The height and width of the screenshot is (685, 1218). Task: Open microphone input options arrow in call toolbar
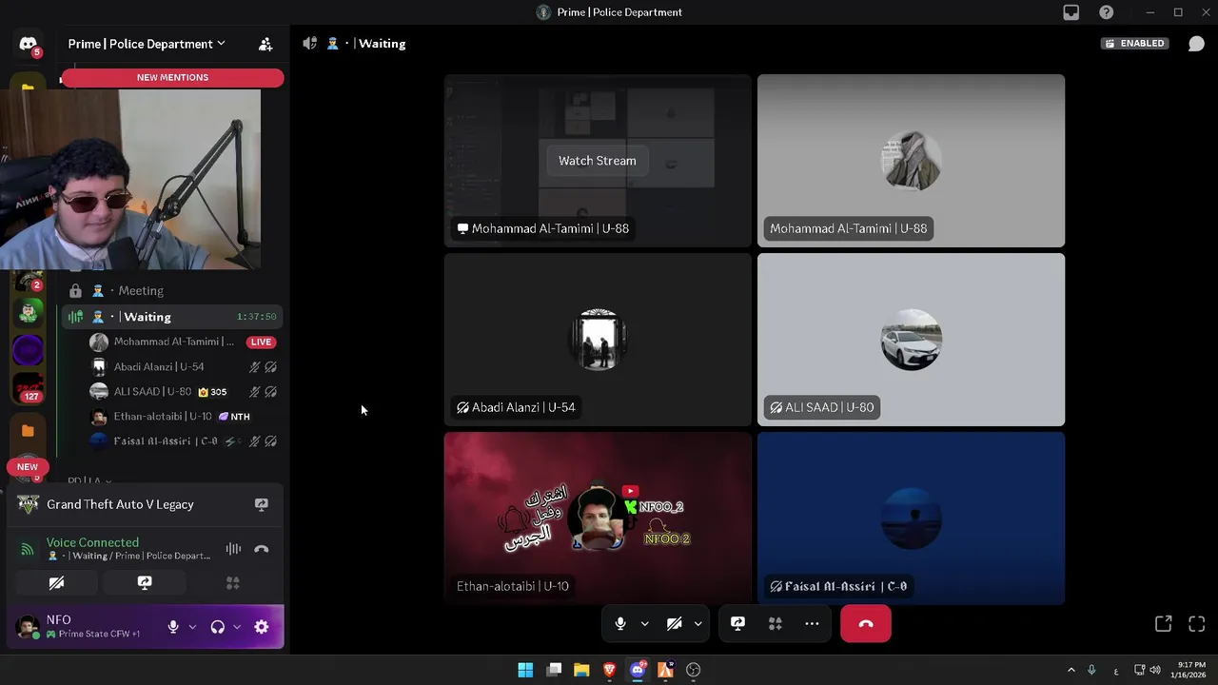(x=644, y=624)
